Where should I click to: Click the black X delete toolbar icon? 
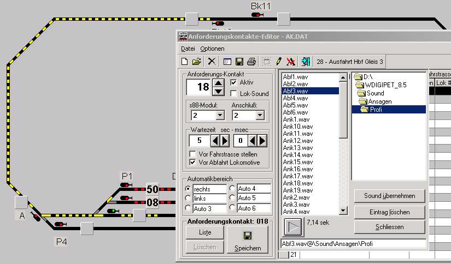point(212,62)
